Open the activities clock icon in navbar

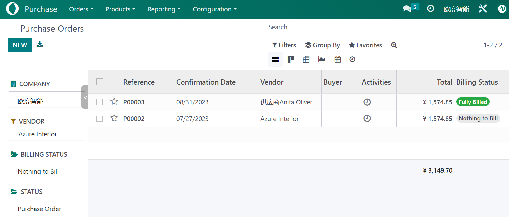[430, 9]
